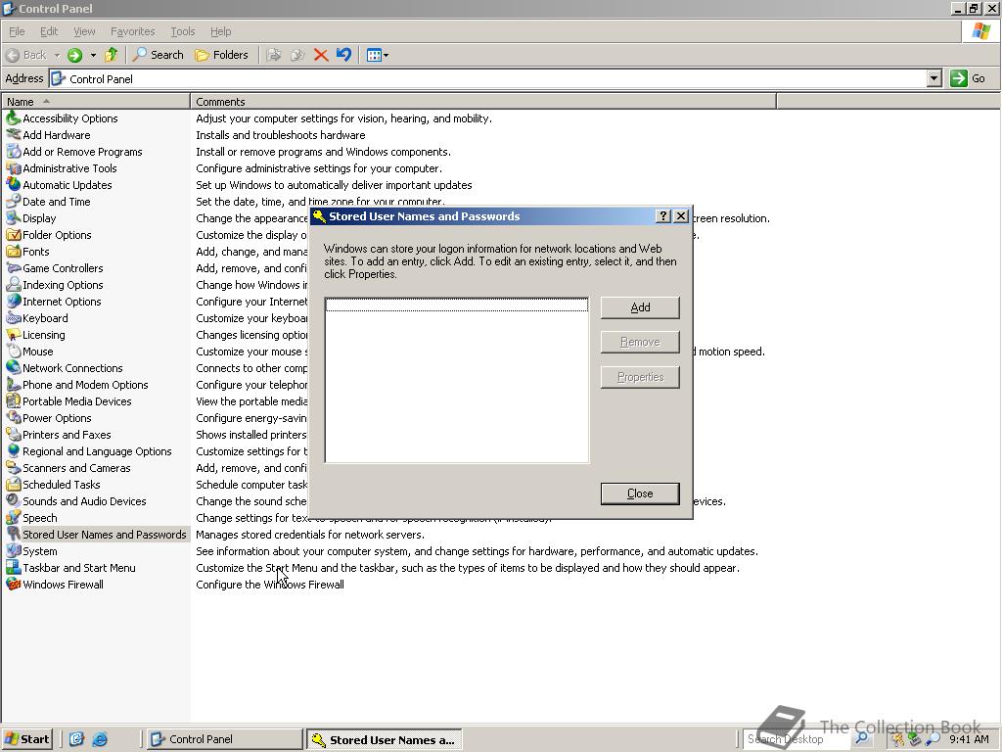Select the Fonts folder icon

14,252
